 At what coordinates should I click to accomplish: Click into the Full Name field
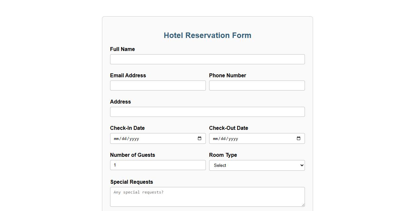[207, 59]
